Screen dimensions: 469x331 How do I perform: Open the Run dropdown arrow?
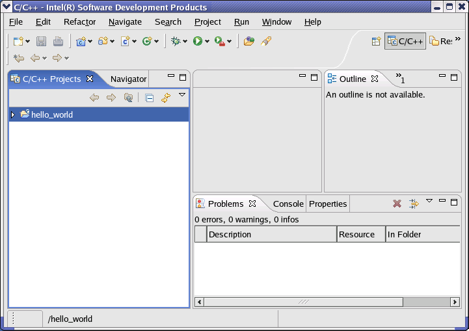(x=207, y=41)
